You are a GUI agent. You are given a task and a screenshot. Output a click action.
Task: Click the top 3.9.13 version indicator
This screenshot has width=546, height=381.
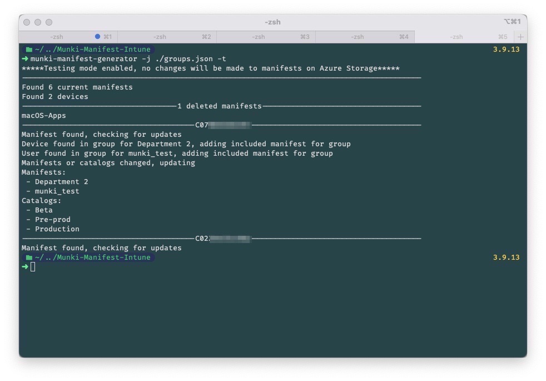click(507, 50)
